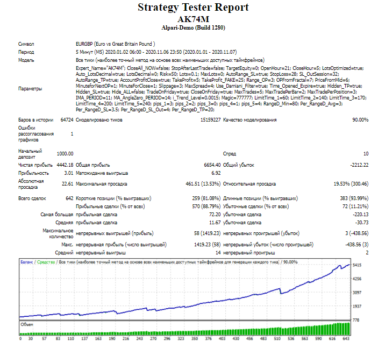371x341 pixels.
Task: Select Длинные позиции value 383 (93.99%)
Action: 354,198
